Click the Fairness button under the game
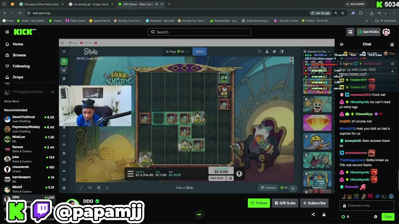The height and width of the screenshot is (224, 399). (268, 188)
